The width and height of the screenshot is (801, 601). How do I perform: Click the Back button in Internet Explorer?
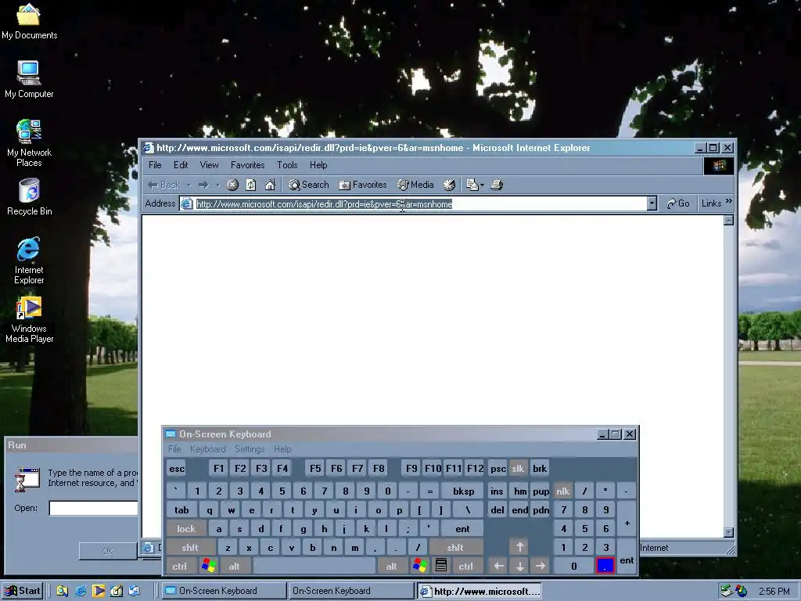[x=163, y=185]
